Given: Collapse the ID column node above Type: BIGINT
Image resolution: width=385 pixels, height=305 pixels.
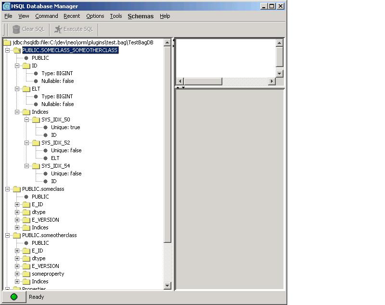Looking at the screenshot, I should [17, 66].
